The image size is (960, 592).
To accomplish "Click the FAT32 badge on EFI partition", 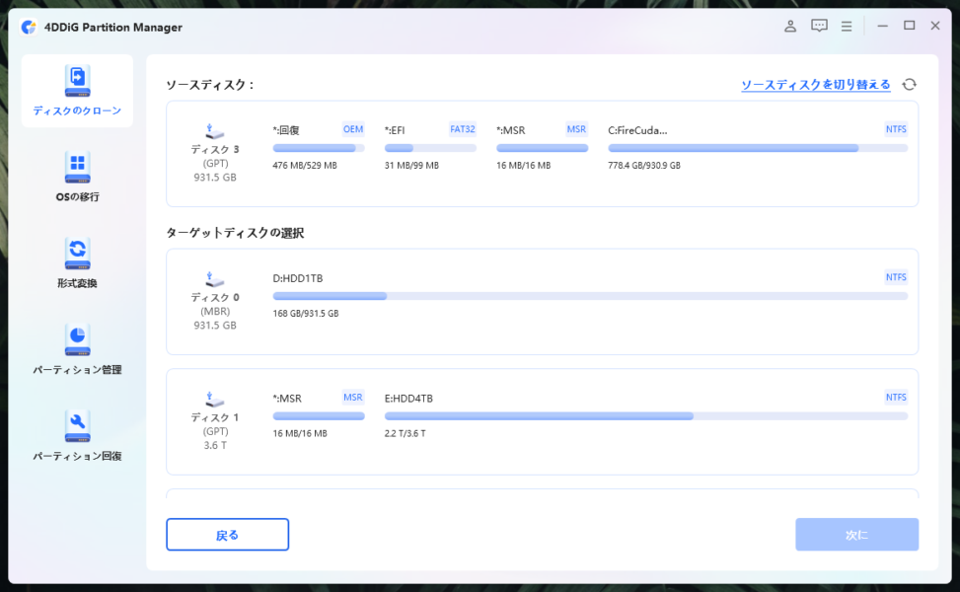I will 463,129.
